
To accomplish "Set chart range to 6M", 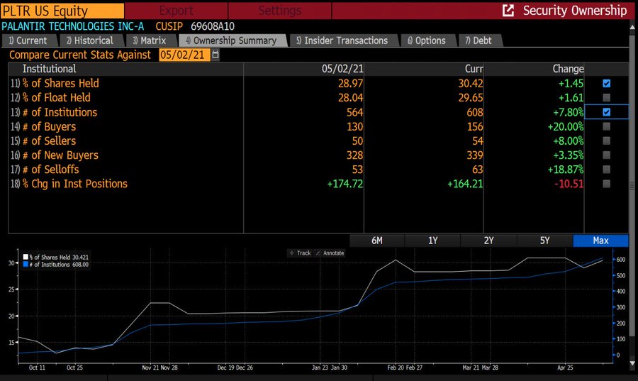I will click(377, 241).
